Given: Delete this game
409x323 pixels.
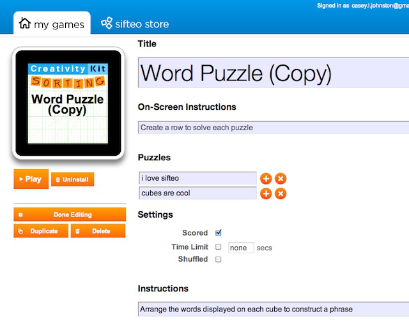Looking at the screenshot, I should coord(98,231).
